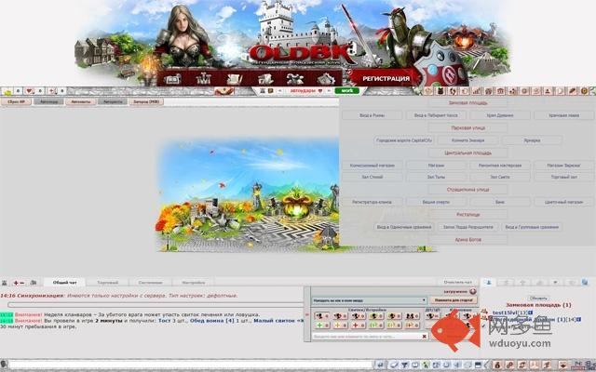This screenshot has height=372, width=596.
Task: Open the crossed weapons icon in the banner
Action: 295,79
